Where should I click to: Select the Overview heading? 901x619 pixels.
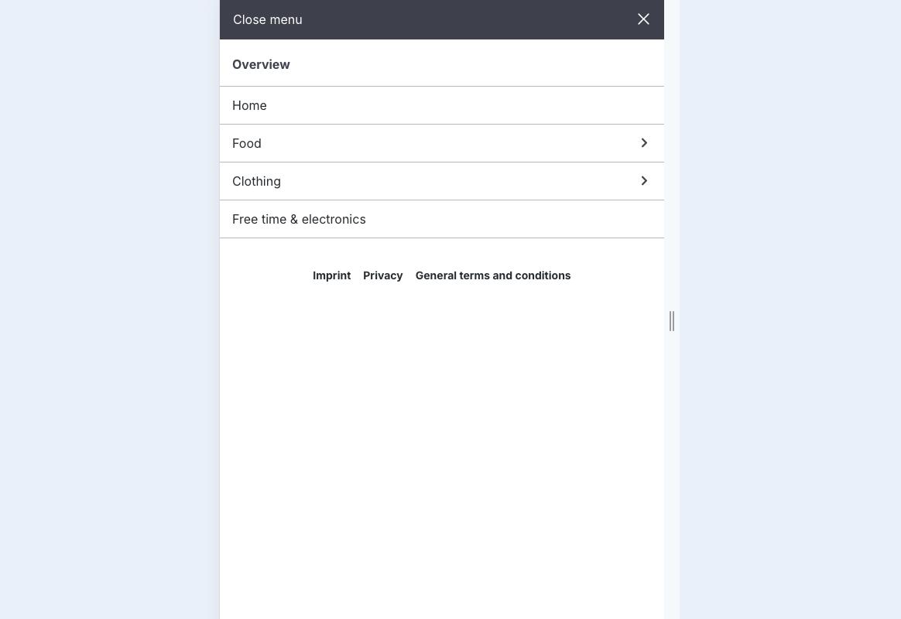[261, 64]
